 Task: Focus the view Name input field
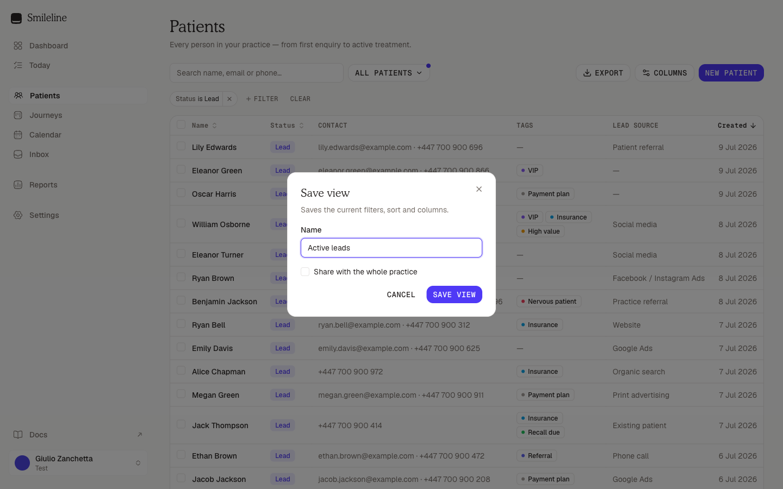(391, 248)
